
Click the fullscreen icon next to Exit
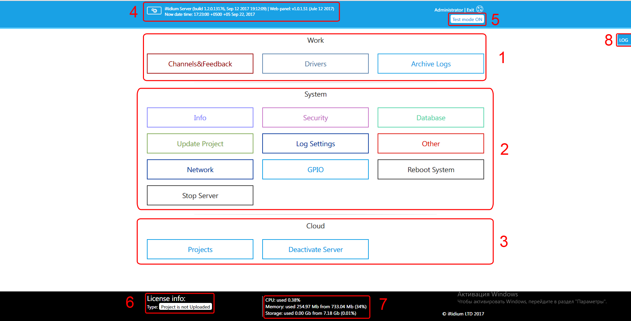point(480,9)
